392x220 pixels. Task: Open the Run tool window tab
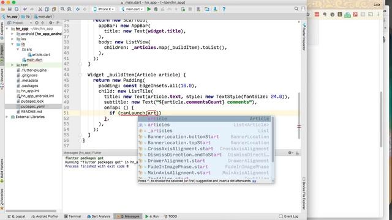152,216
